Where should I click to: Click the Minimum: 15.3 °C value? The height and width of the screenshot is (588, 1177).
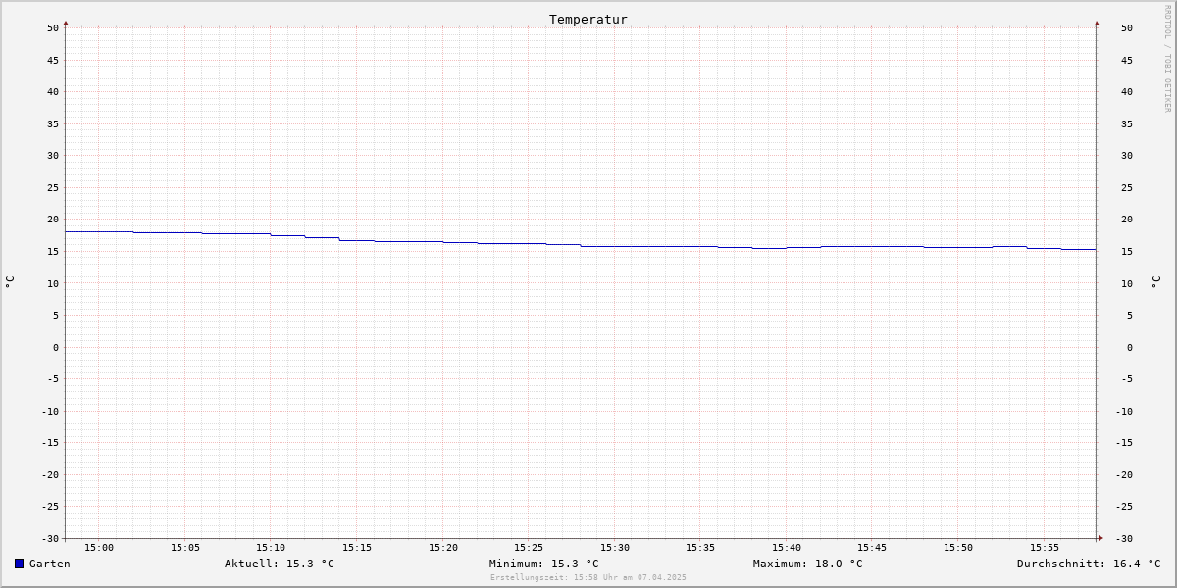(x=544, y=563)
